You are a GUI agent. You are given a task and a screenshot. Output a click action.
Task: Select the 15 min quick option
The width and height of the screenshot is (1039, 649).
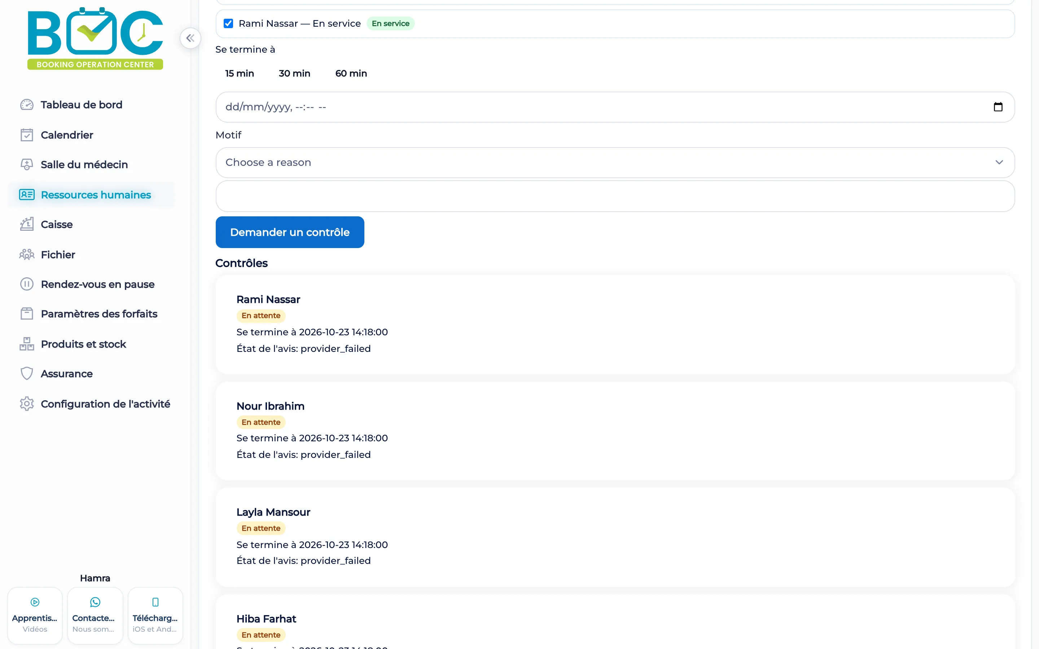tap(240, 74)
